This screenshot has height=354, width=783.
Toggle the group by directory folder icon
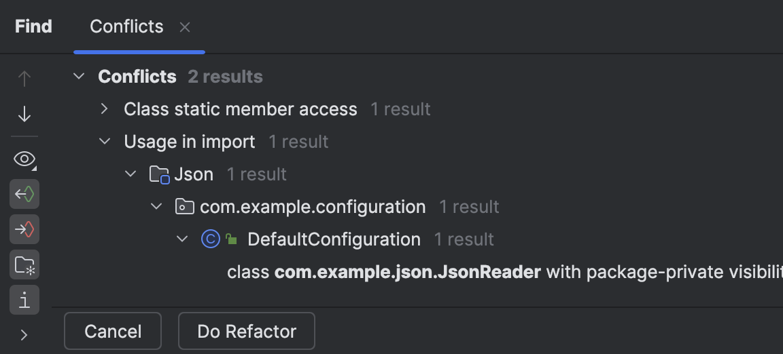pyautogui.click(x=24, y=264)
